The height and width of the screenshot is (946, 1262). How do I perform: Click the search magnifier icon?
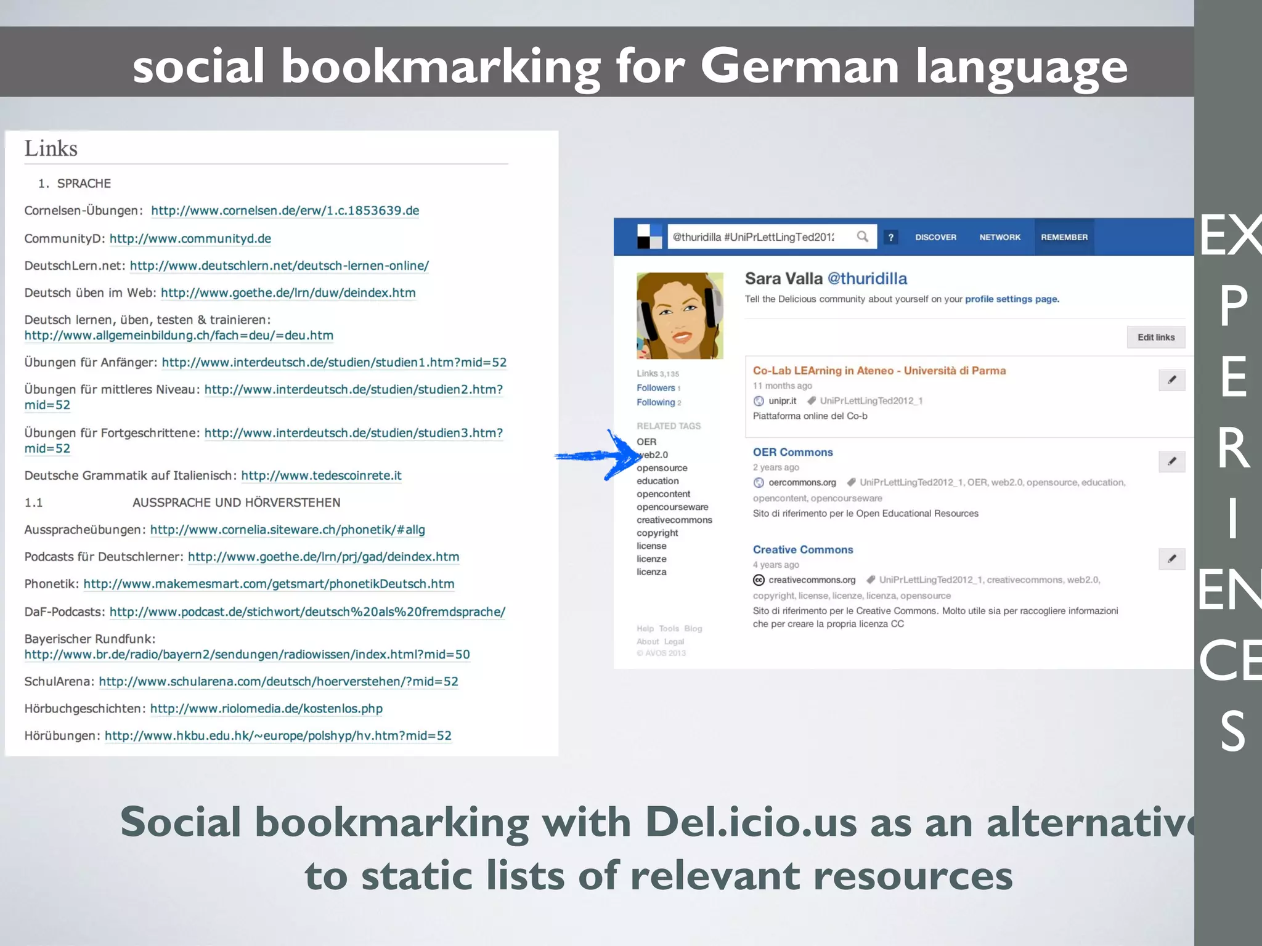click(x=863, y=236)
